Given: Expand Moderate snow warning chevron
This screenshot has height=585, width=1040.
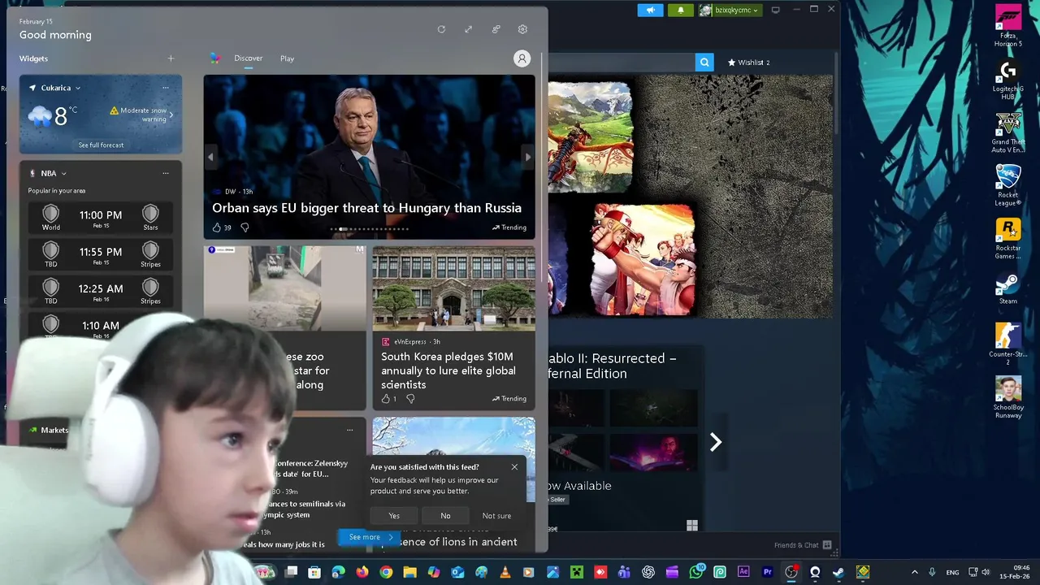Looking at the screenshot, I should click(171, 115).
